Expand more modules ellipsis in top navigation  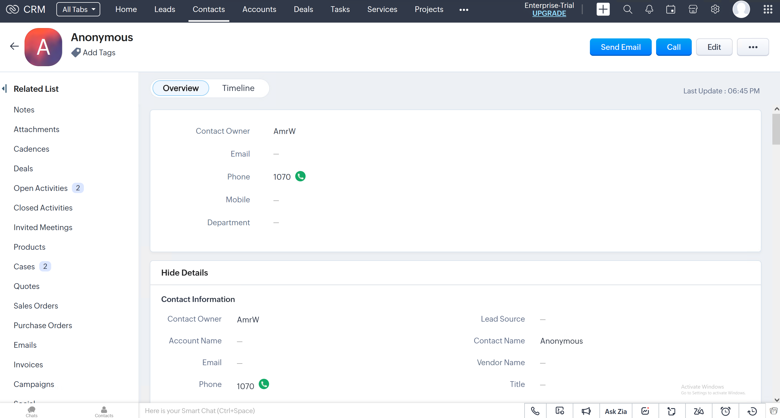pos(464,10)
